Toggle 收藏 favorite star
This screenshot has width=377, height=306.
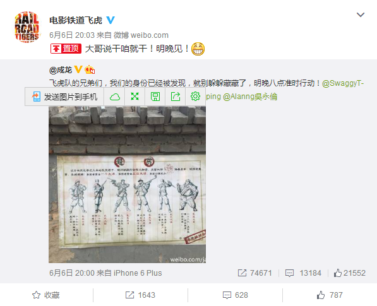46,295
